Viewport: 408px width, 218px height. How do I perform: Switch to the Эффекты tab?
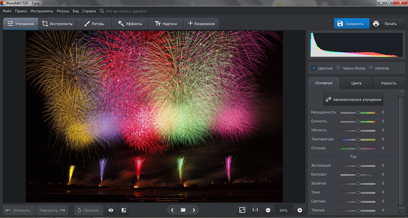(129, 23)
